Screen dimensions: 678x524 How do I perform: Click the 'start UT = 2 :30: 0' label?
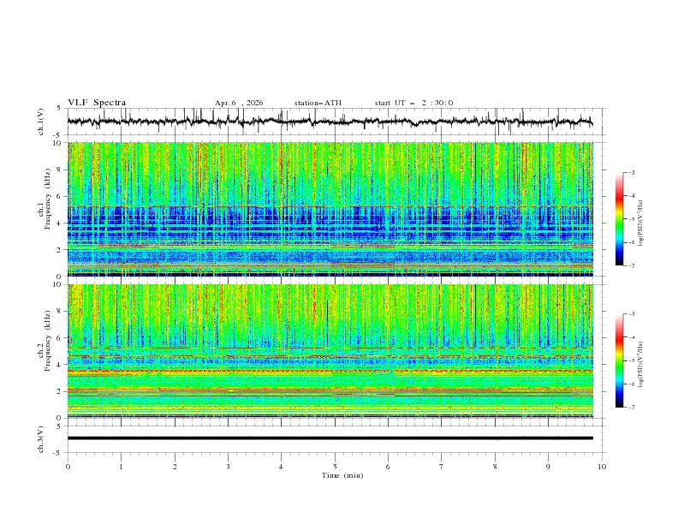(413, 103)
